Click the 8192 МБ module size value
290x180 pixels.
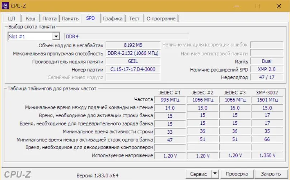(133, 45)
